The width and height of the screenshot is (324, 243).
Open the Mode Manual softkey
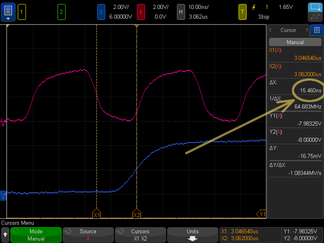pos(36,235)
